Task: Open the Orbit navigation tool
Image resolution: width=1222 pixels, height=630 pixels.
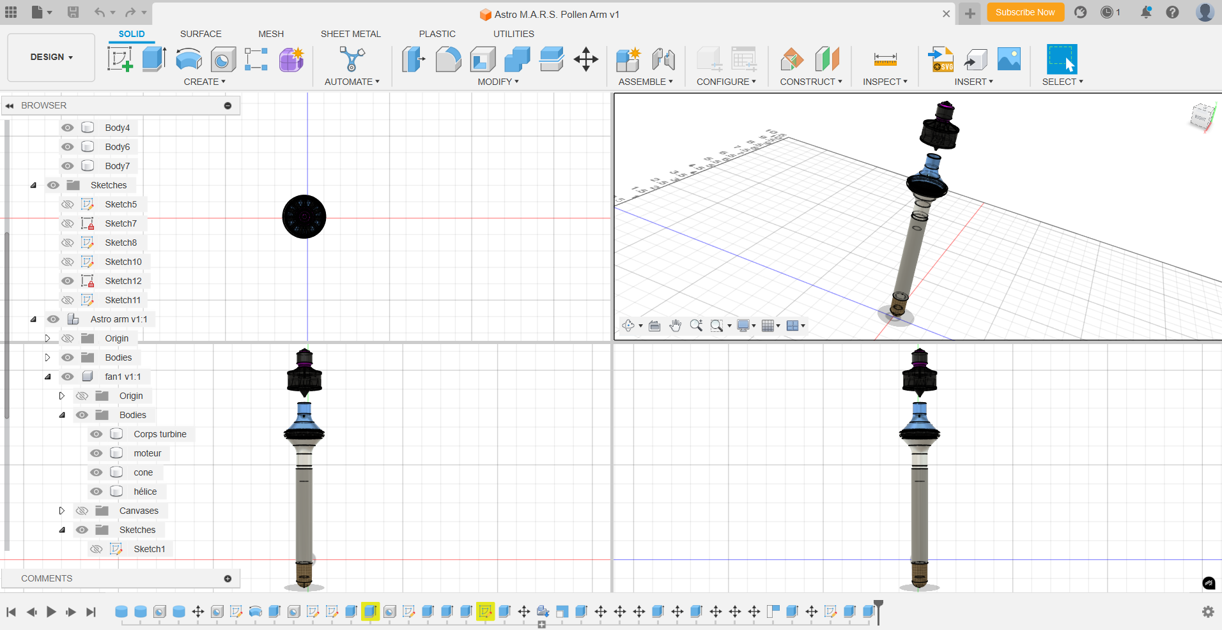Action: [x=628, y=326]
